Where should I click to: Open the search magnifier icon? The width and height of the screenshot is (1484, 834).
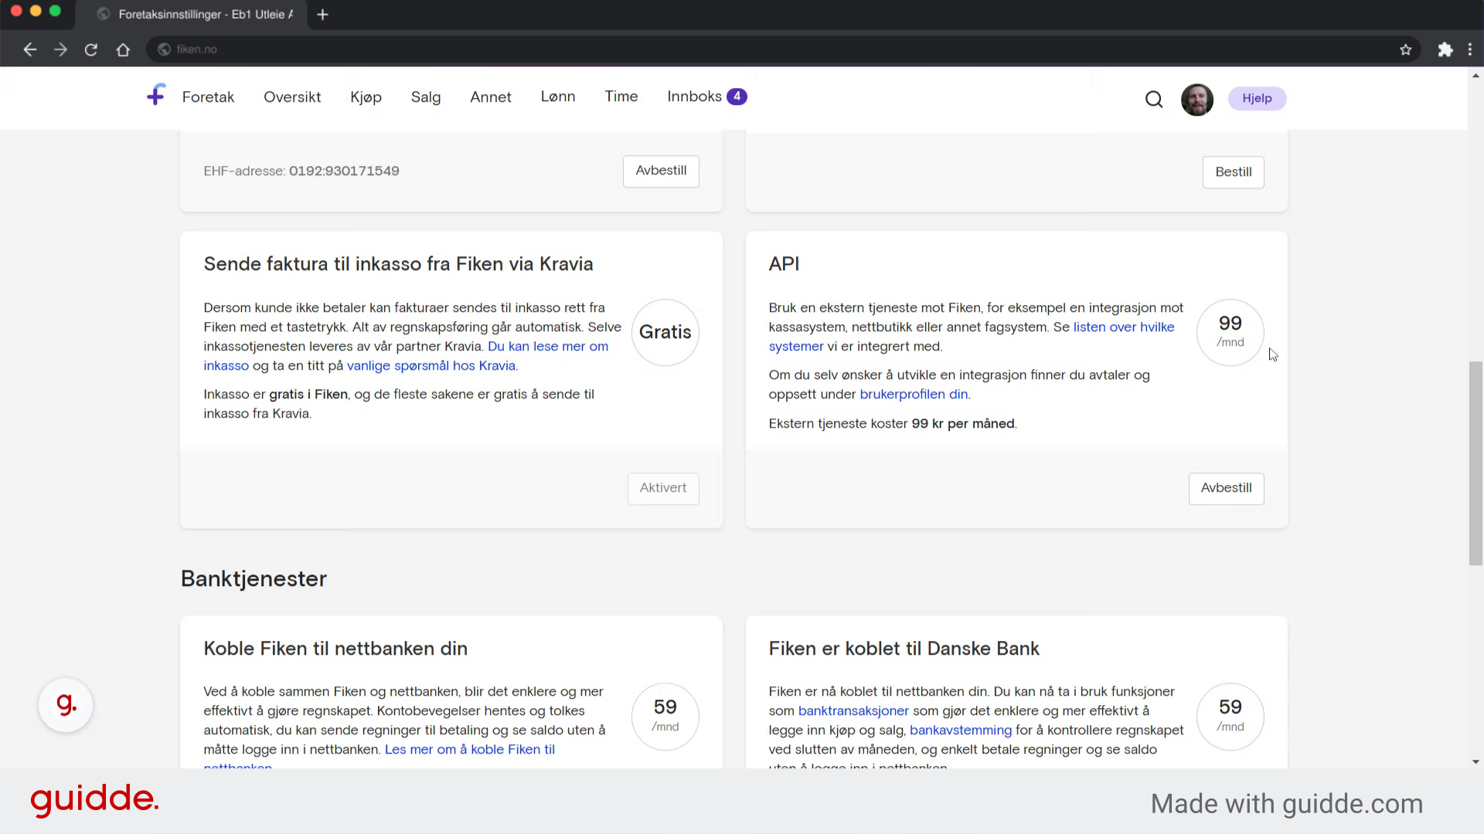1154,99
